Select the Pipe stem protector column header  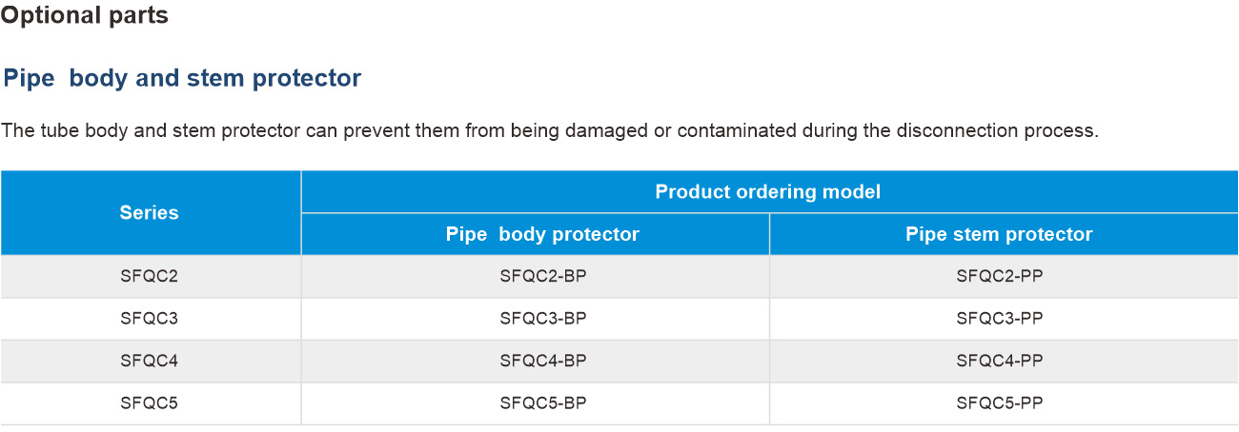coord(999,234)
